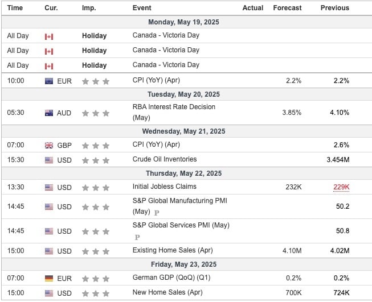Click the Australian flag beside AUD
Screen dimensions: 372x302
[49, 113]
